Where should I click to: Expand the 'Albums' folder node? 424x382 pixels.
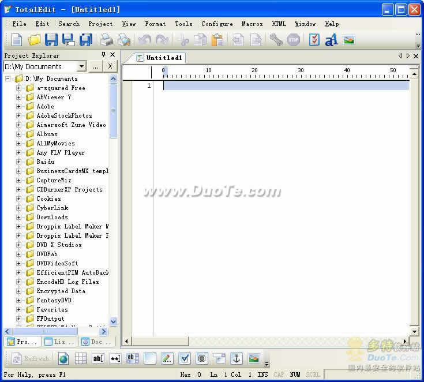pyautogui.click(x=18, y=134)
